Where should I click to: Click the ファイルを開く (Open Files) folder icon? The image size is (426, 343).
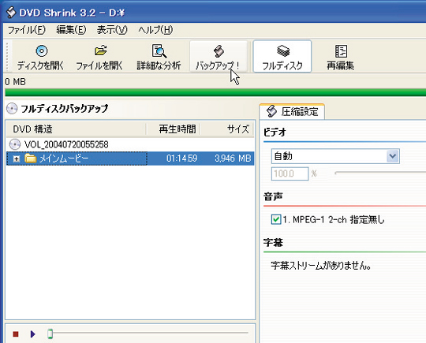(x=100, y=50)
